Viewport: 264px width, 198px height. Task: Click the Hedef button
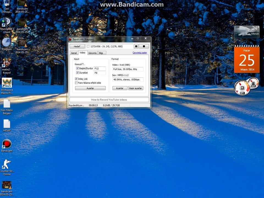click(x=77, y=46)
